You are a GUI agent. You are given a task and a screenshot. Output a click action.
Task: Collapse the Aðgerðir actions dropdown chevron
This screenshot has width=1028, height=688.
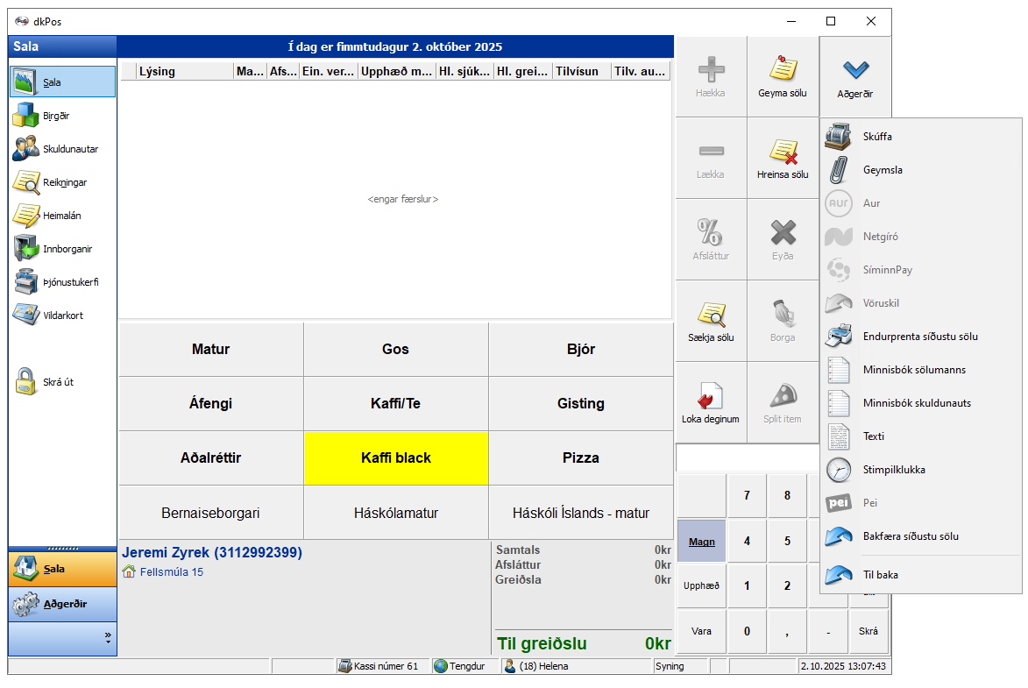[x=854, y=70]
